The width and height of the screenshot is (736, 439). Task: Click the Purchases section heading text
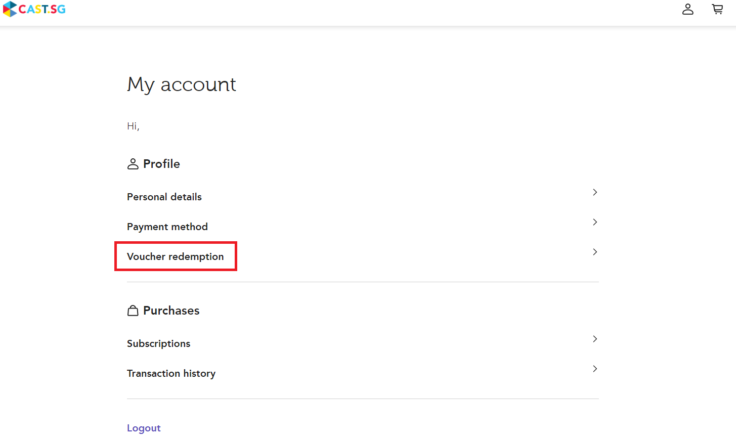[171, 311]
